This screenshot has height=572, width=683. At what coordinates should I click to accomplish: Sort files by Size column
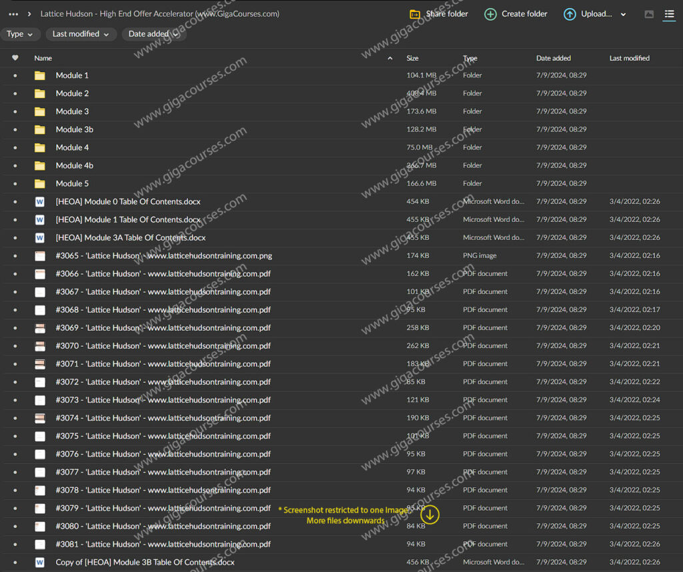413,58
